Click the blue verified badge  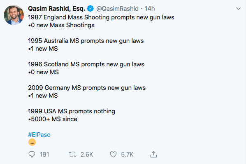coord(91,9)
